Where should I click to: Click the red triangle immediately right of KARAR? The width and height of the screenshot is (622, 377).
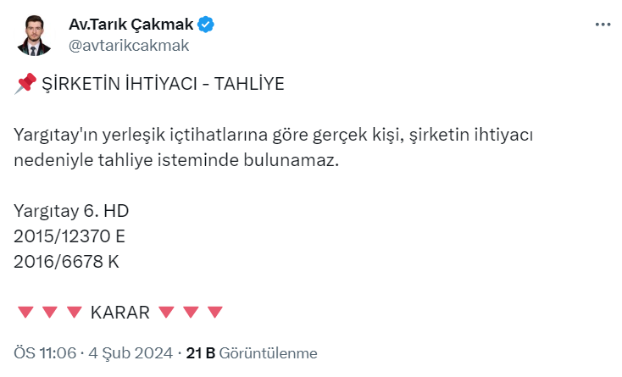[166, 313]
